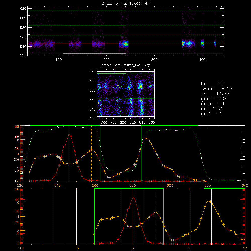Click the brightest blob in the middle image

coord(141,86)
